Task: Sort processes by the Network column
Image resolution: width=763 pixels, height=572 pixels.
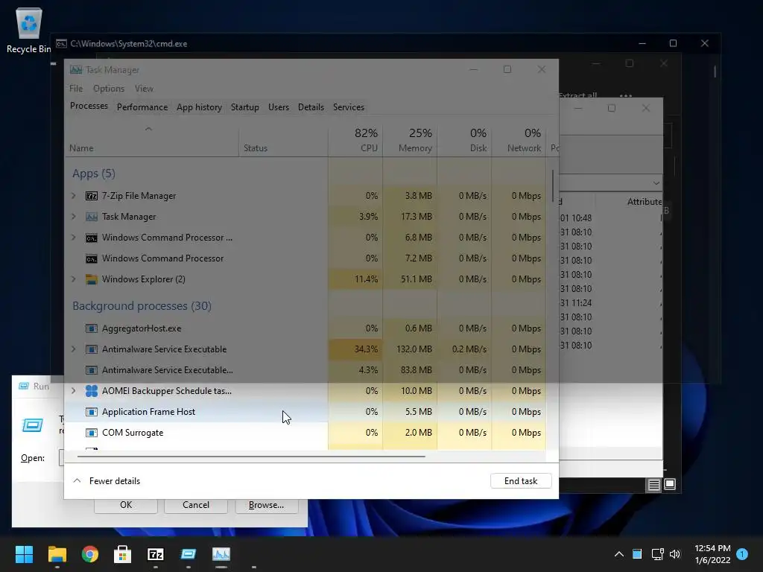Action: pos(519,140)
